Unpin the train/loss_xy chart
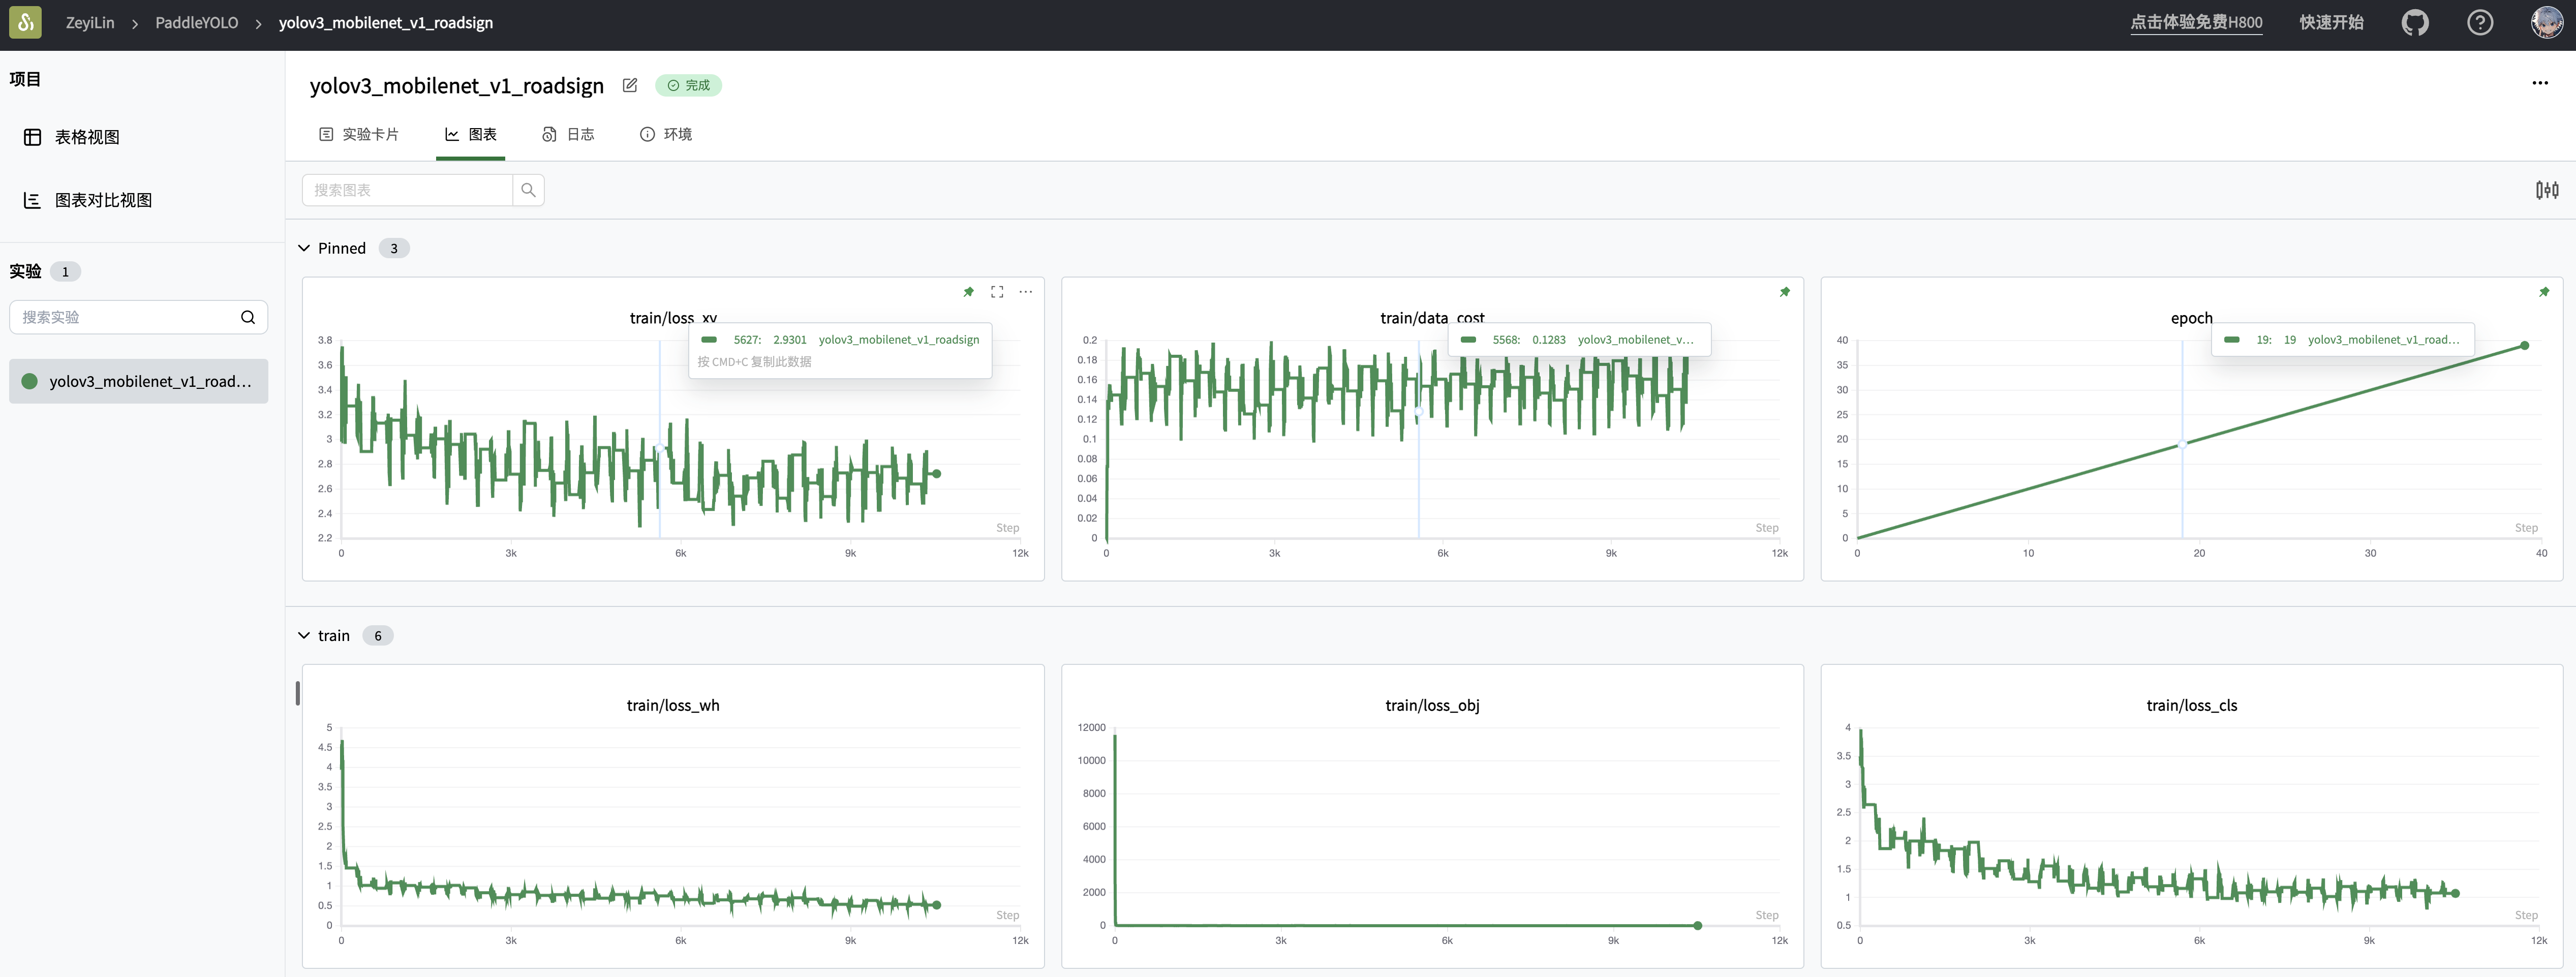 tap(968, 292)
